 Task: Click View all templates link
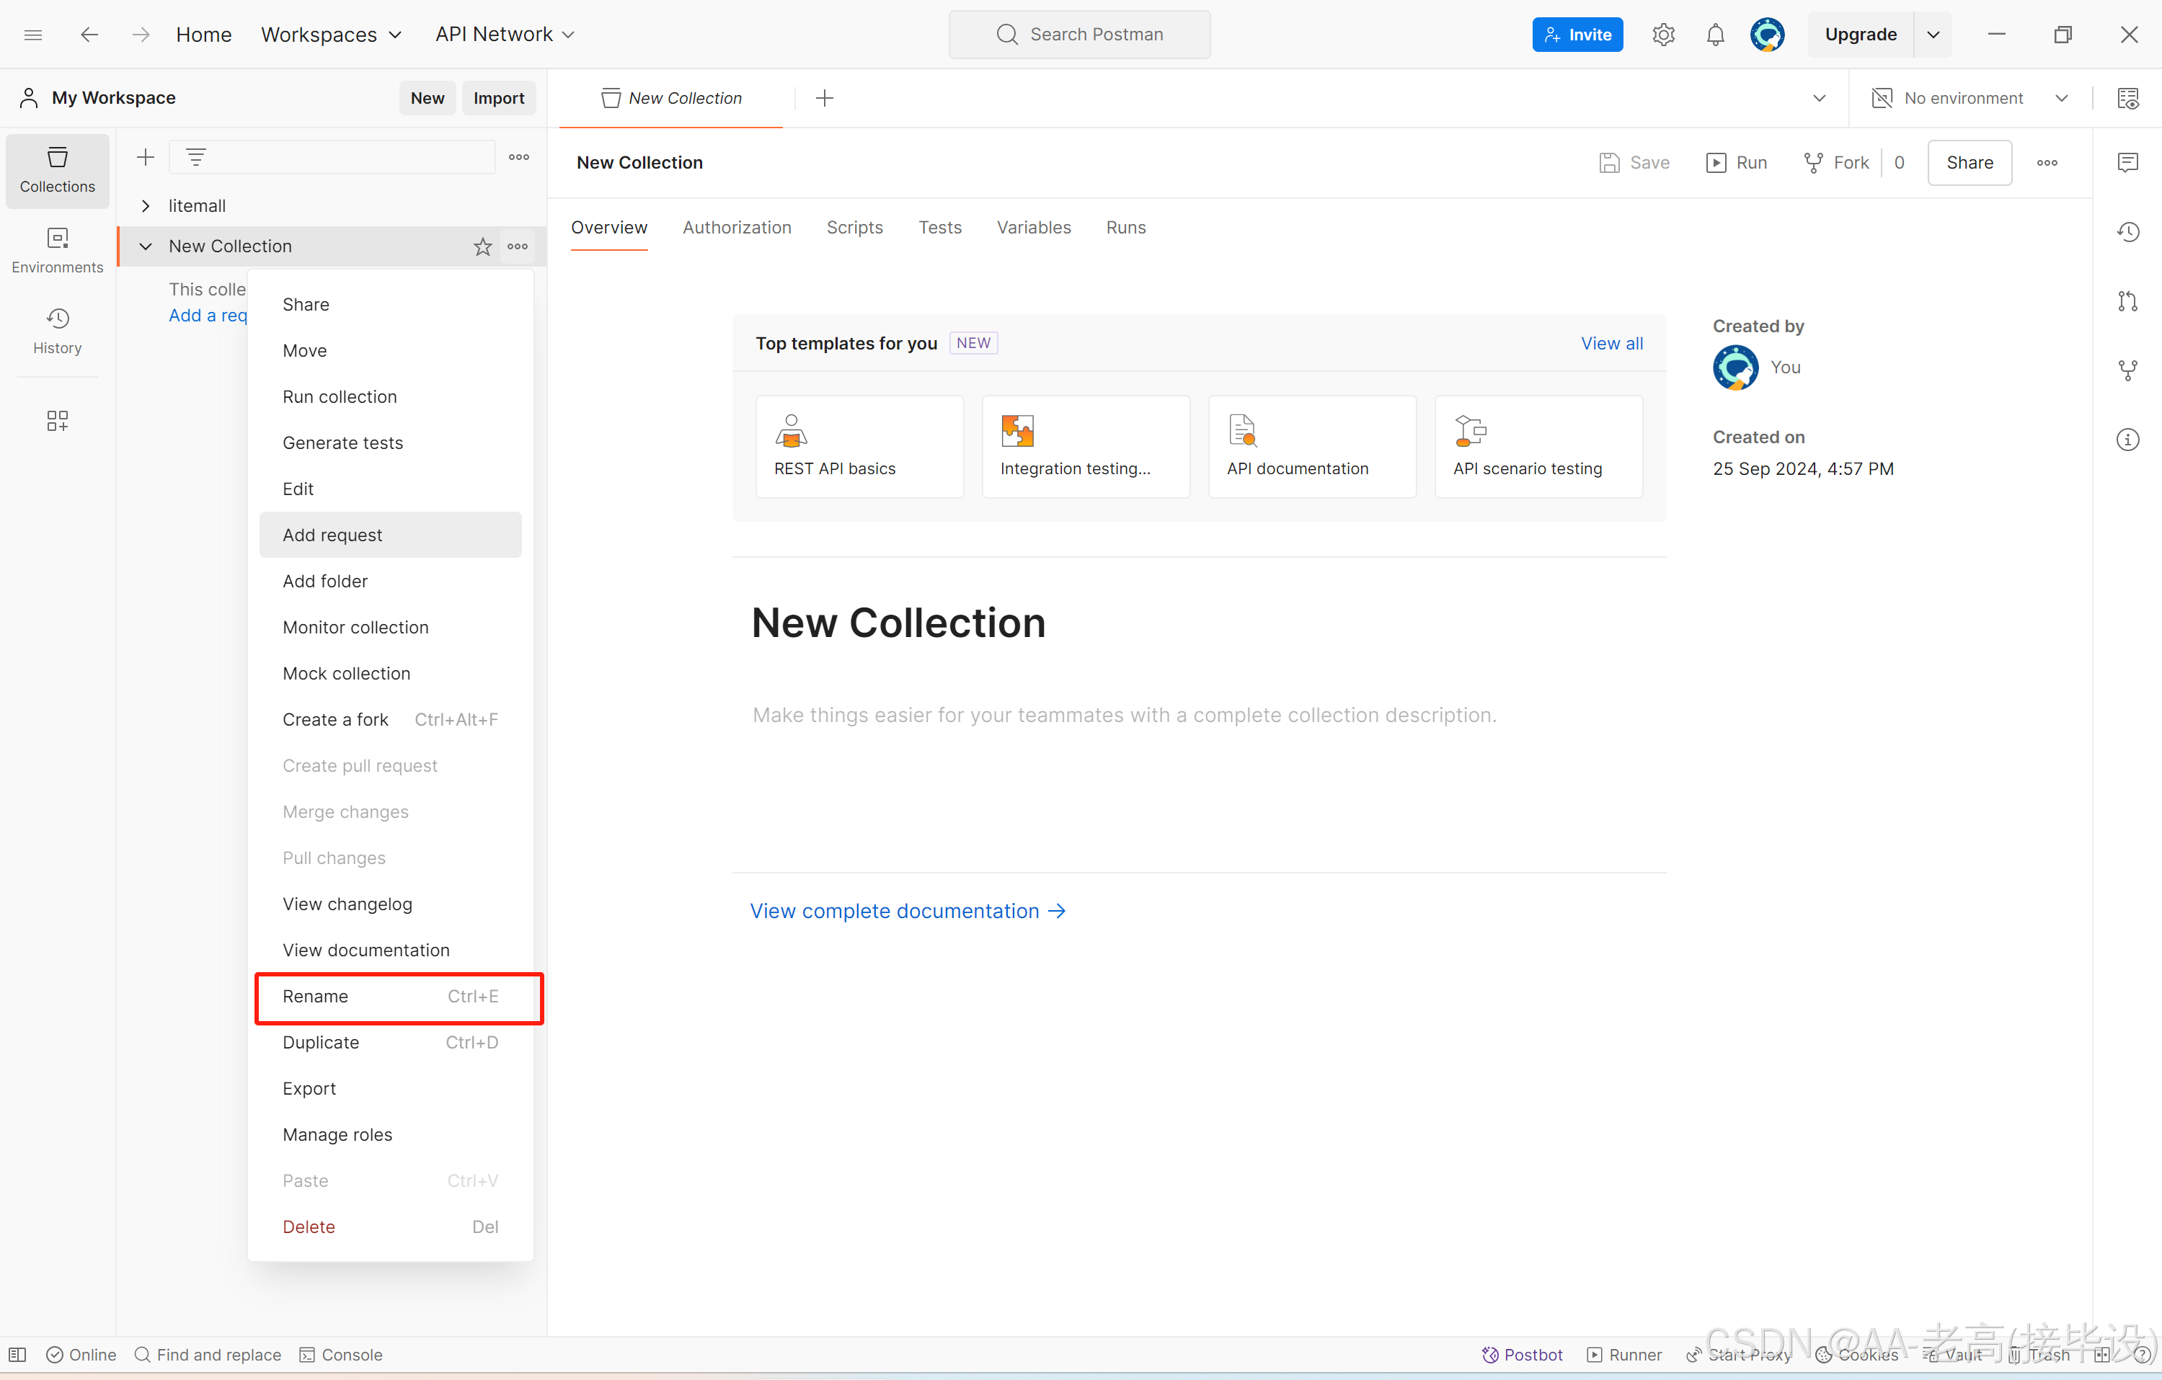point(1612,343)
